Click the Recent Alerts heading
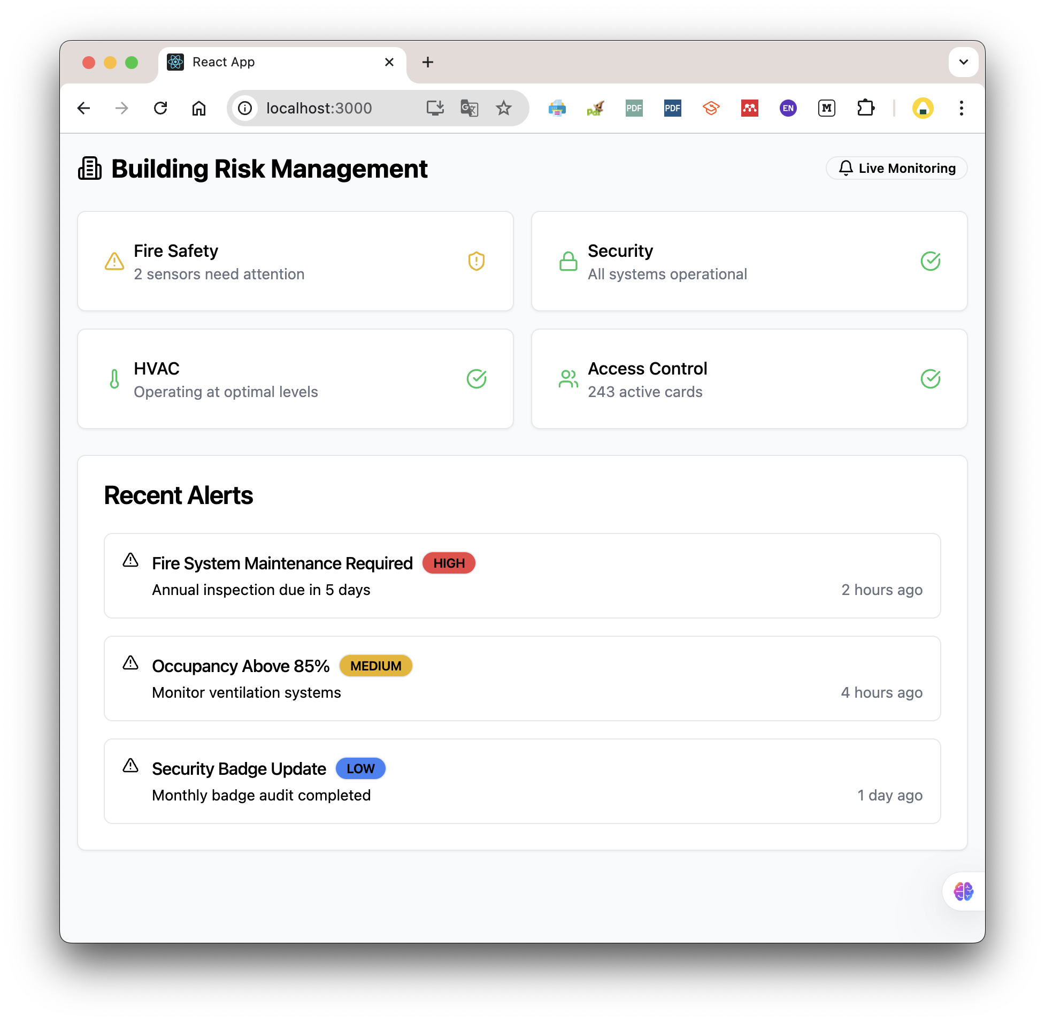The image size is (1045, 1022). [x=178, y=495]
